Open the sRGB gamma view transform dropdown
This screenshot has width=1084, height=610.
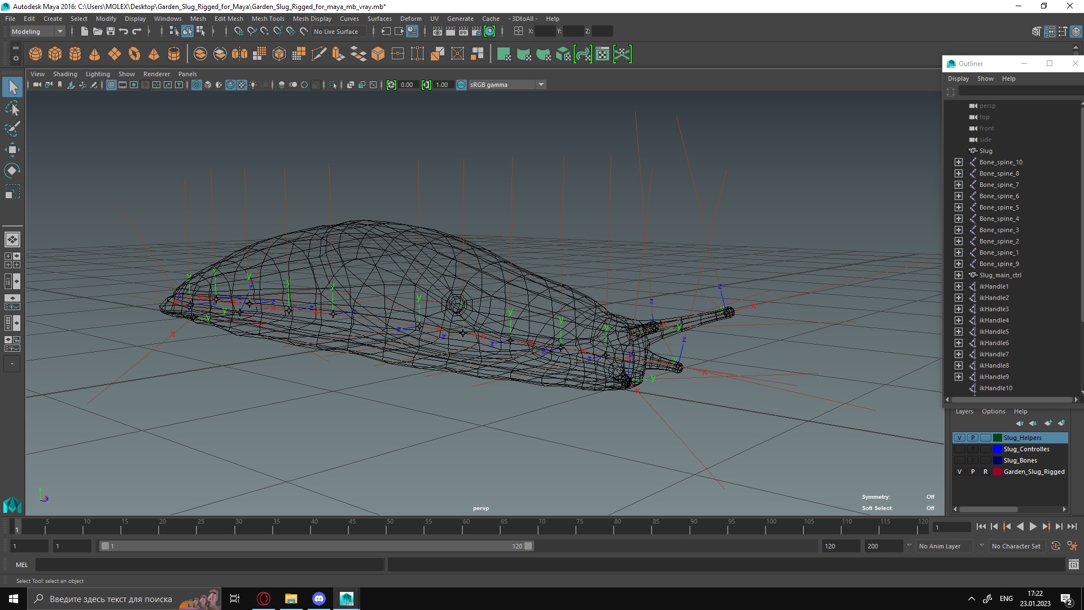pos(507,85)
